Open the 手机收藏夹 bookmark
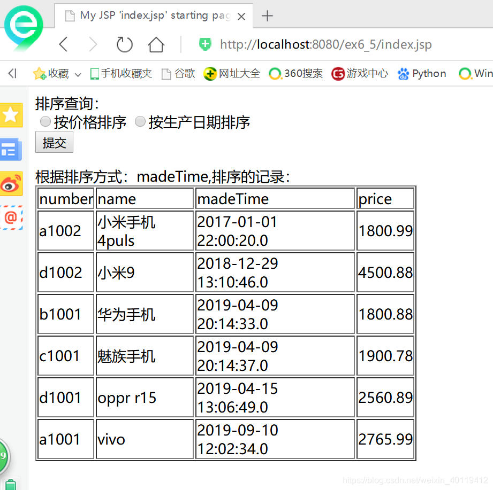The image size is (493, 490). (x=121, y=73)
